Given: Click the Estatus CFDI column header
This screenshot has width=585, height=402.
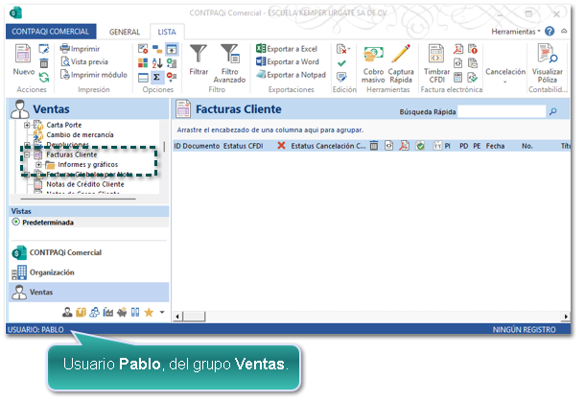Looking at the screenshot, I should (x=244, y=147).
